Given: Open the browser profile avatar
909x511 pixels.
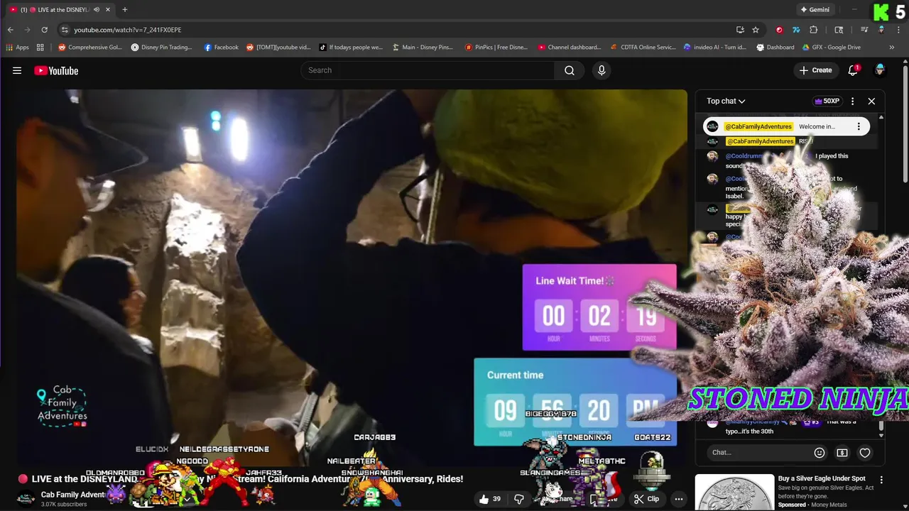Looking at the screenshot, I should (x=881, y=30).
